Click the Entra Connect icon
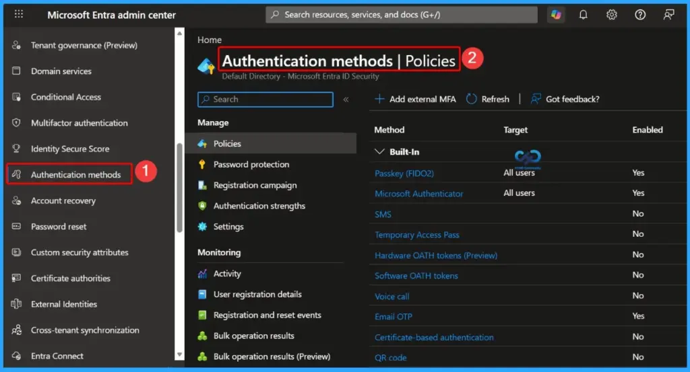The width and height of the screenshot is (690, 372). tap(16, 356)
